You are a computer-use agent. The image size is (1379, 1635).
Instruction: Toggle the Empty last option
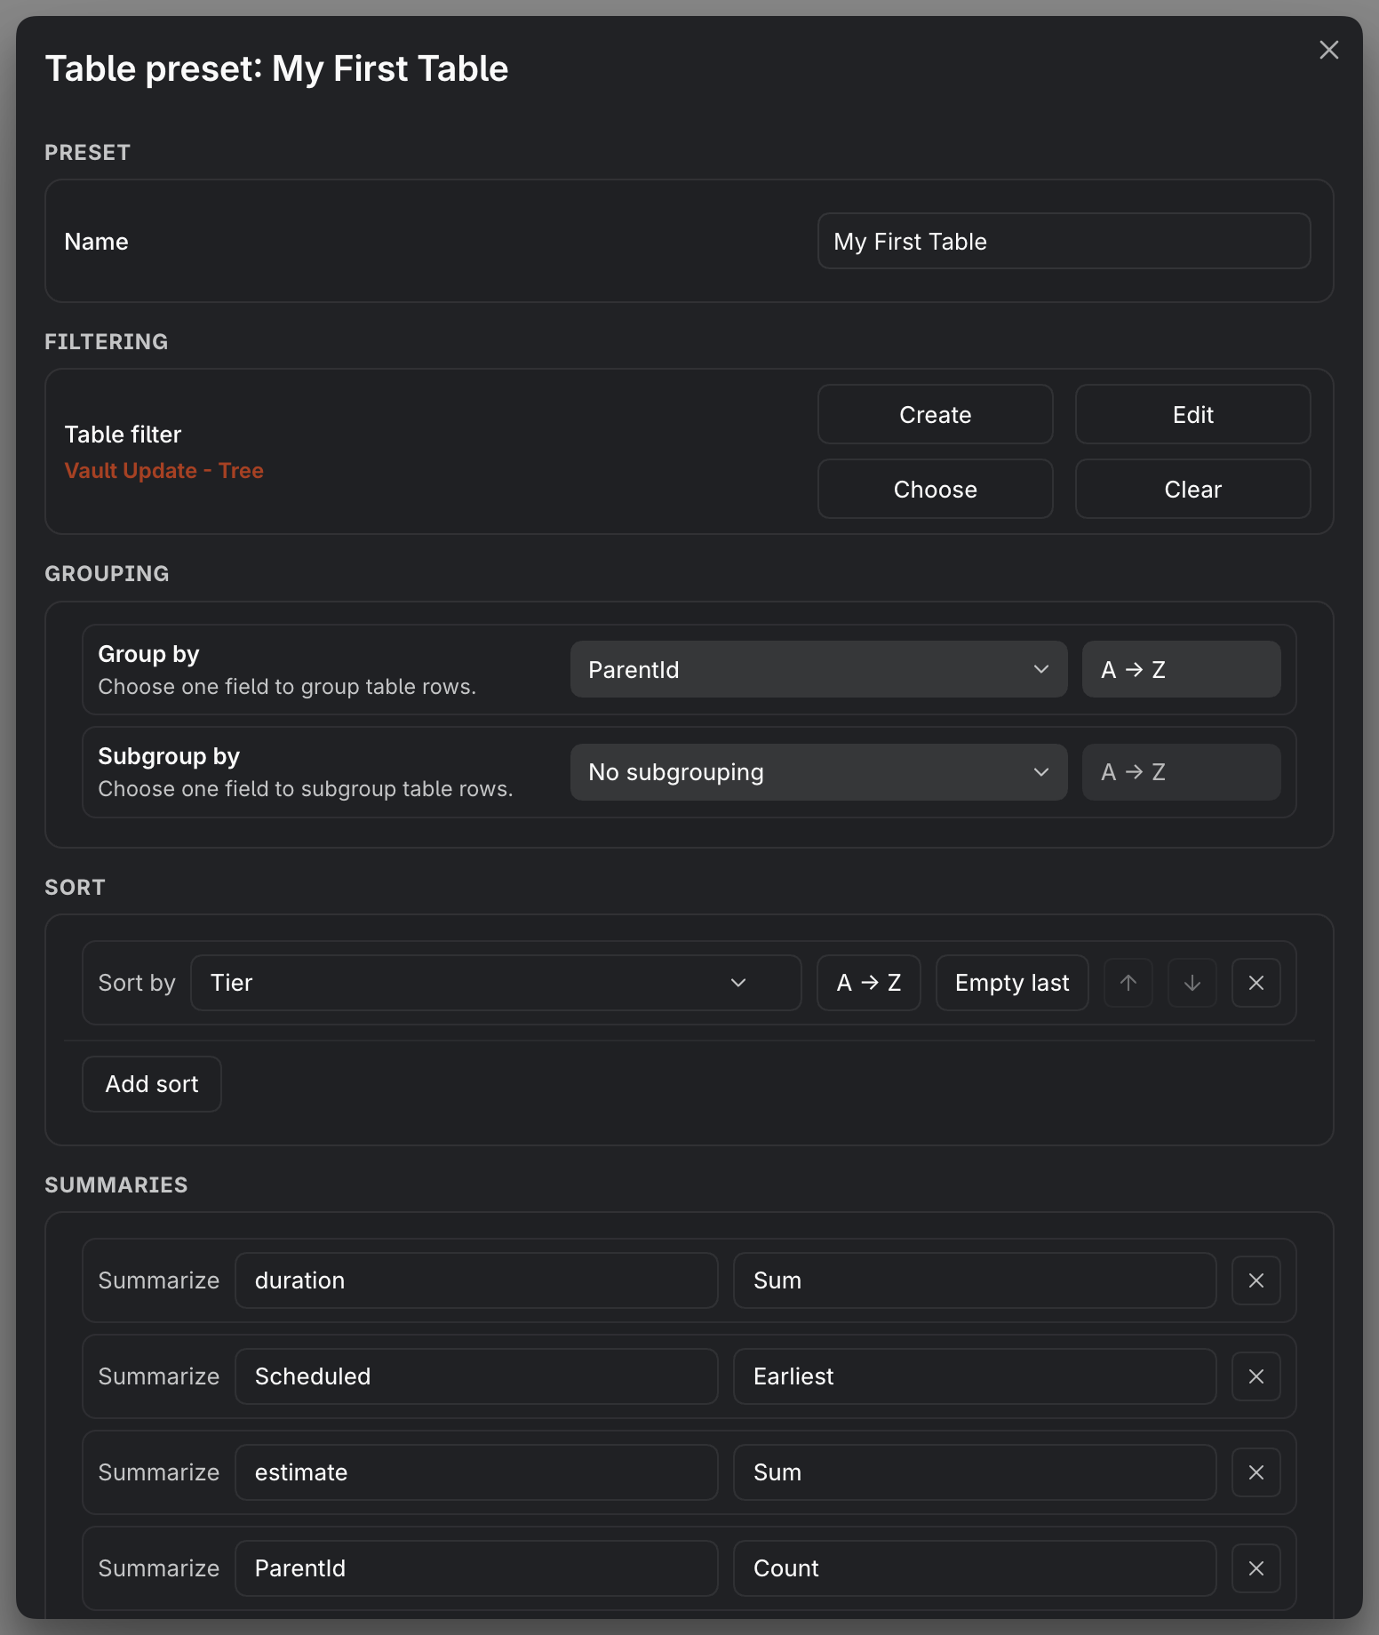click(x=1012, y=982)
